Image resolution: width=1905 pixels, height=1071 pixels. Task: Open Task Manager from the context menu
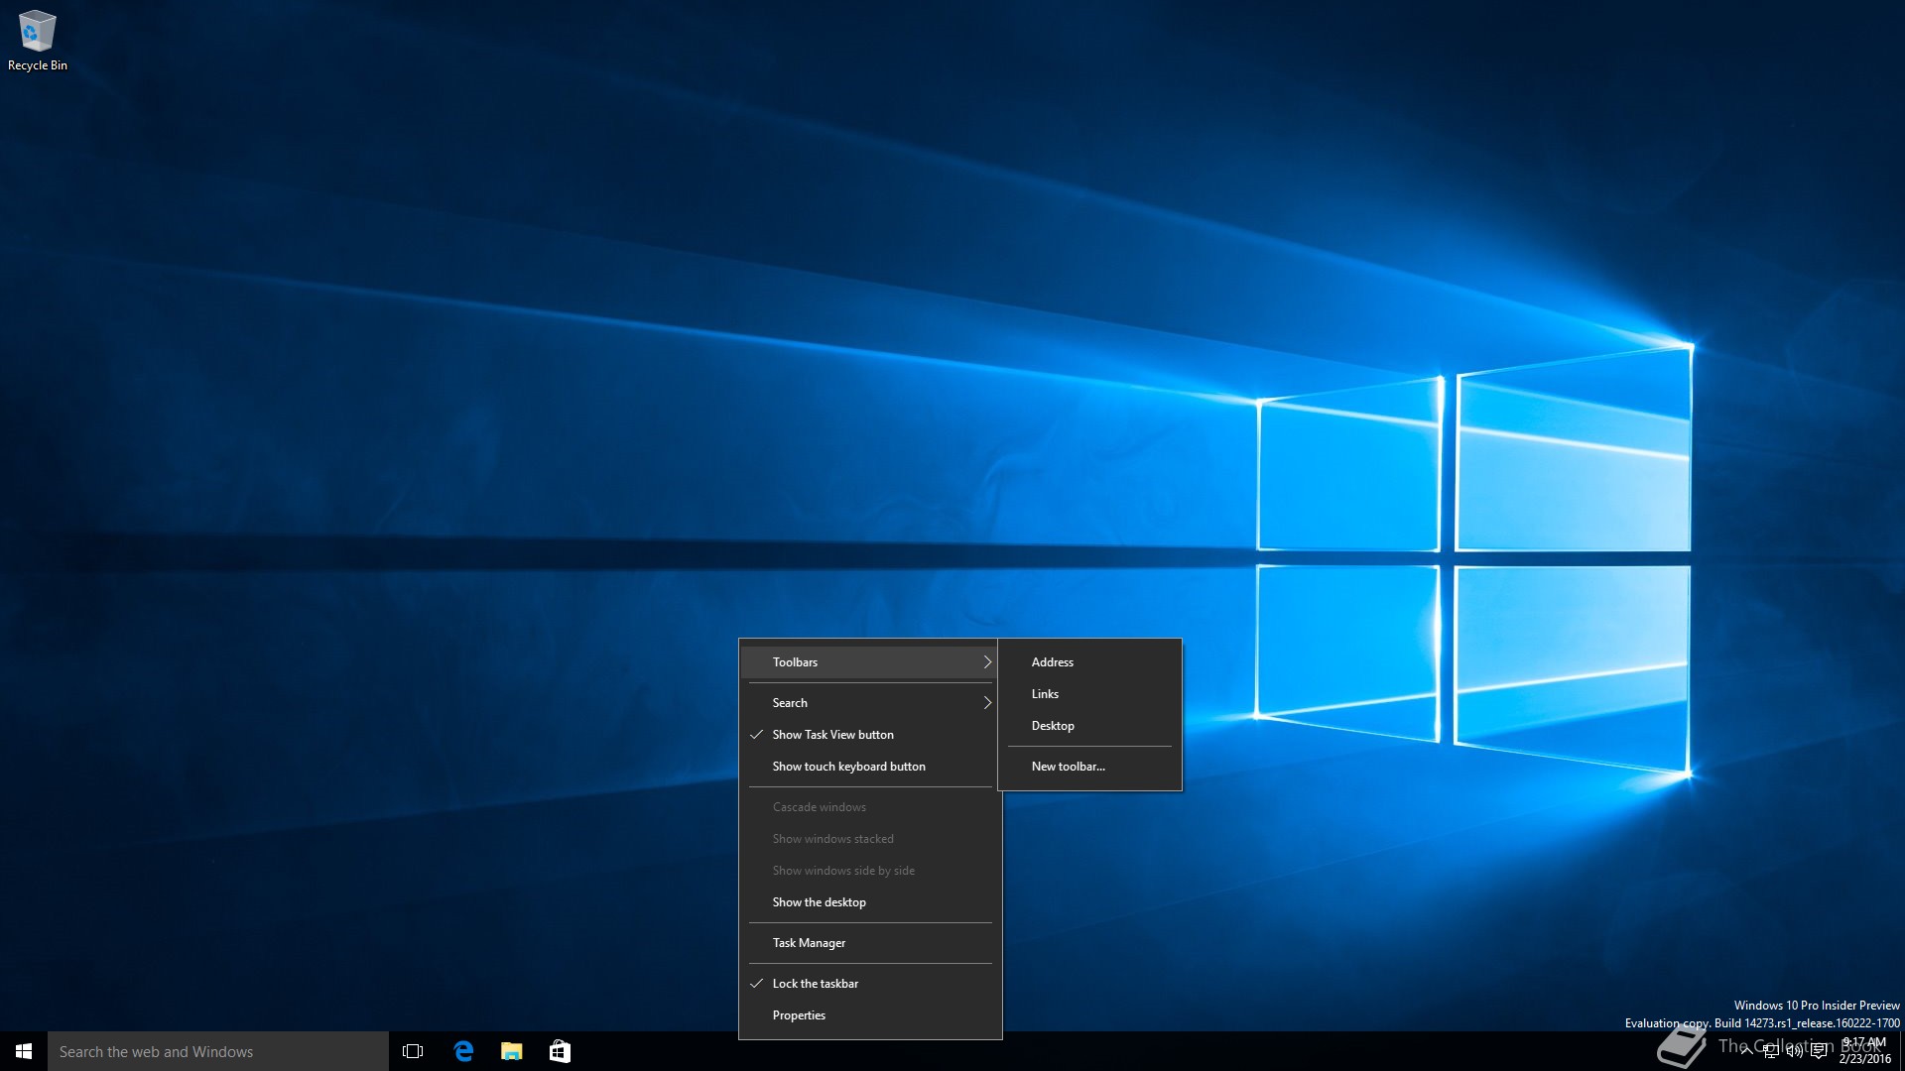point(870,943)
